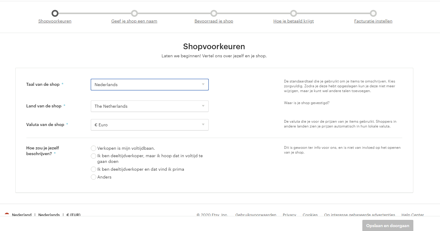The height and width of the screenshot is (231, 440).
Task: Click the red flag icon beside Nederland
Action: [7, 214]
